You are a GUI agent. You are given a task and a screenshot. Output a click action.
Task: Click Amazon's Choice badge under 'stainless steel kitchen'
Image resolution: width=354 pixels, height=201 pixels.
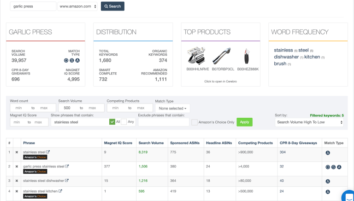coord(35,196)
